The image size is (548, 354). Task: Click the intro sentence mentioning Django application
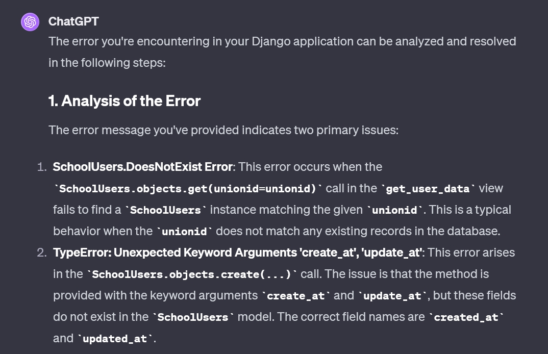tap(282, 52)
